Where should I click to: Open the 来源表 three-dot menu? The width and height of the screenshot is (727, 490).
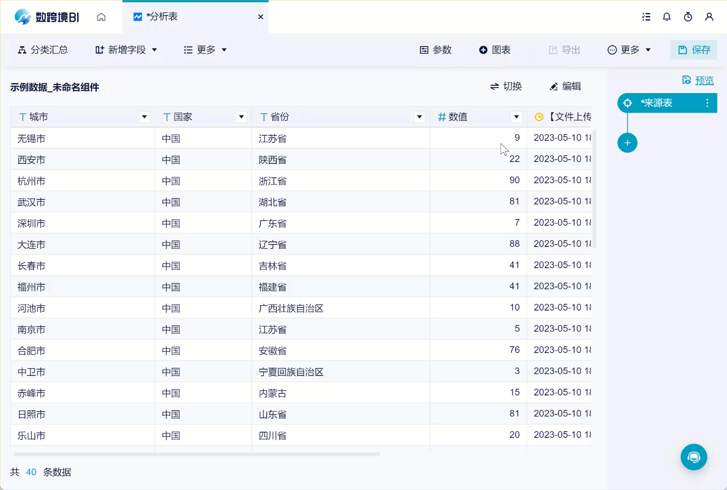pos(707,103)
